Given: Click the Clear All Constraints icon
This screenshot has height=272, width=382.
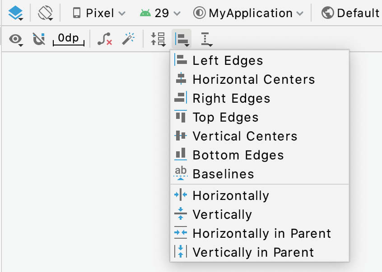Looking at the screenshot, I should pyautogui.click(x=105, y=39).
